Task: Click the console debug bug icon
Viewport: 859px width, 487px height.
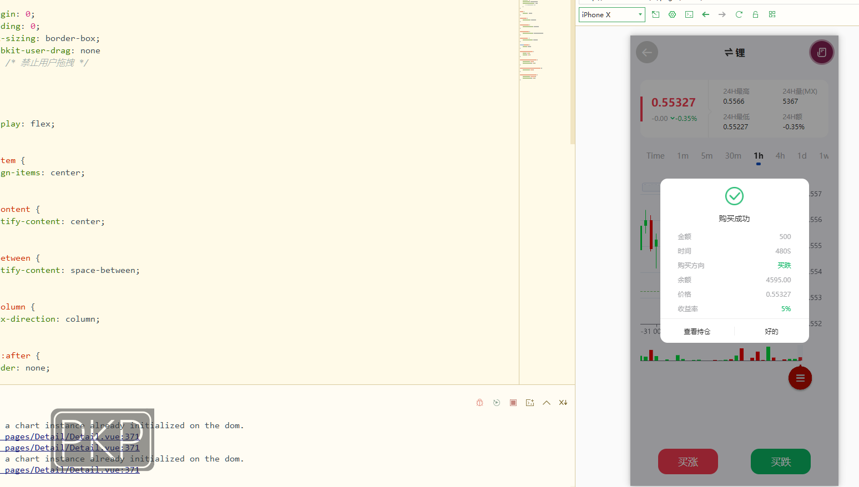Action: point(480,403)
